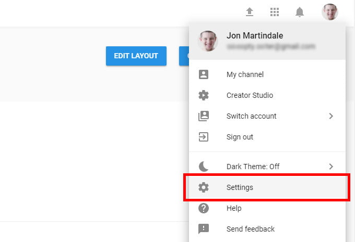Click the upload video arrow icon
355x242 pixels.
[x=250, y=12]
